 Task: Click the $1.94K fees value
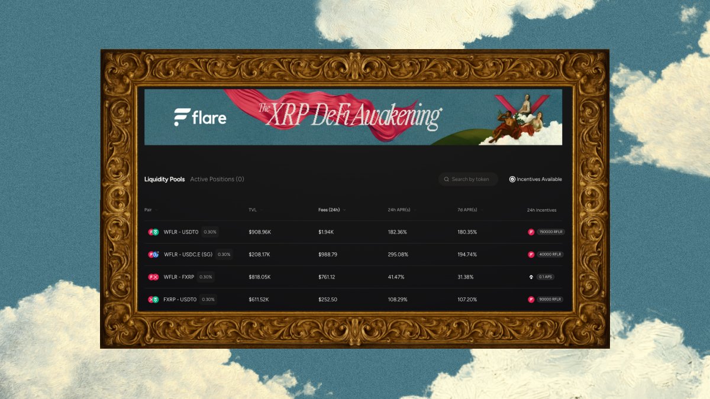point(327,232)
